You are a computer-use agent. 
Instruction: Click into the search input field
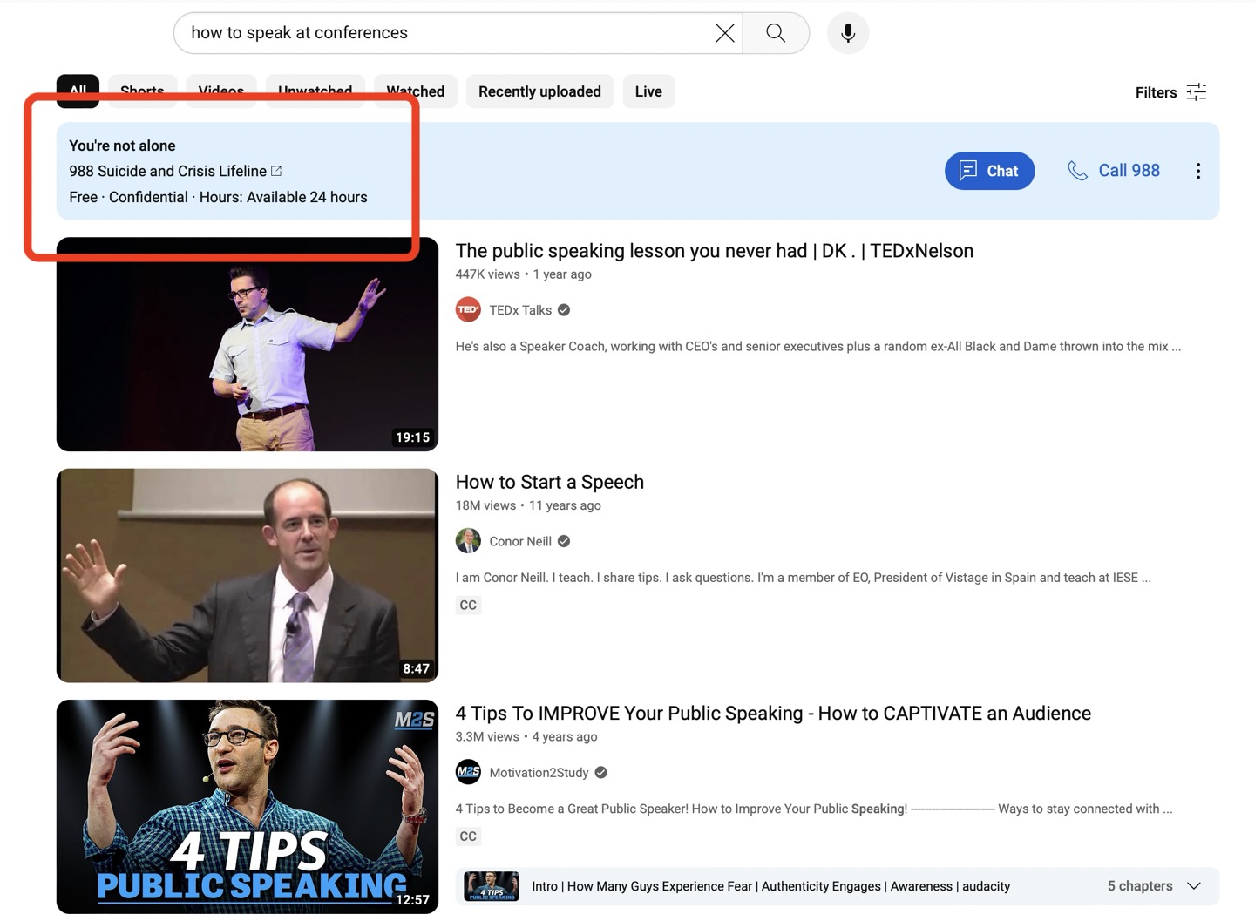pos(444,33)
